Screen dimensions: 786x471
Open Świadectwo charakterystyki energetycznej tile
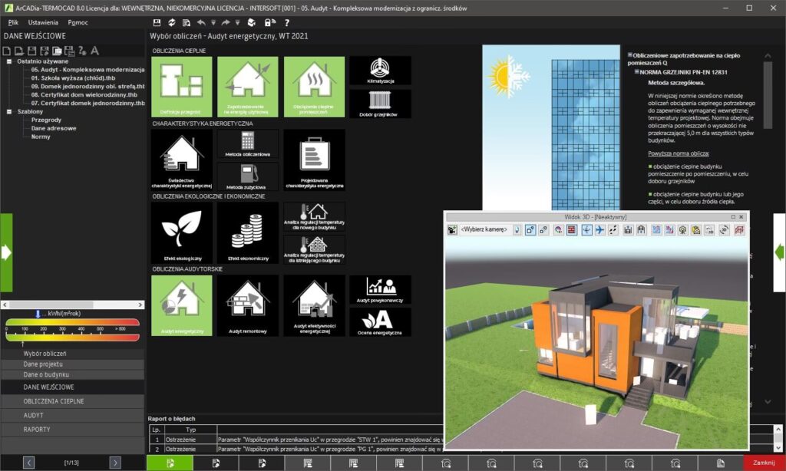pos(182,159)
